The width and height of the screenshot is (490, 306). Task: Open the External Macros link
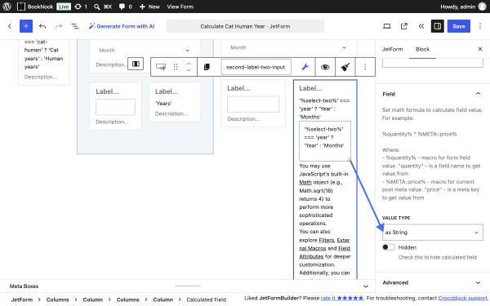324,244
